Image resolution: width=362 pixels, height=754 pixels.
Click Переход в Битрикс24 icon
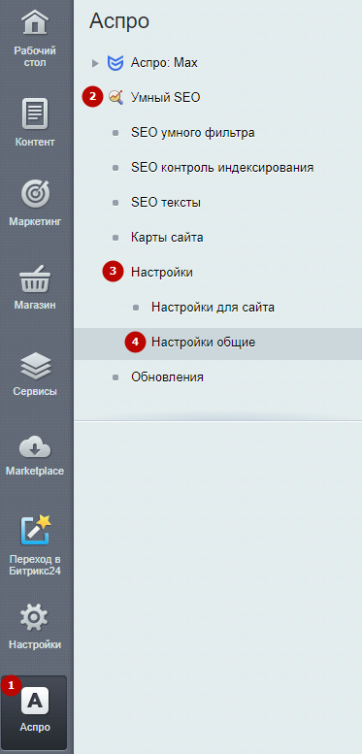[35, 530]
